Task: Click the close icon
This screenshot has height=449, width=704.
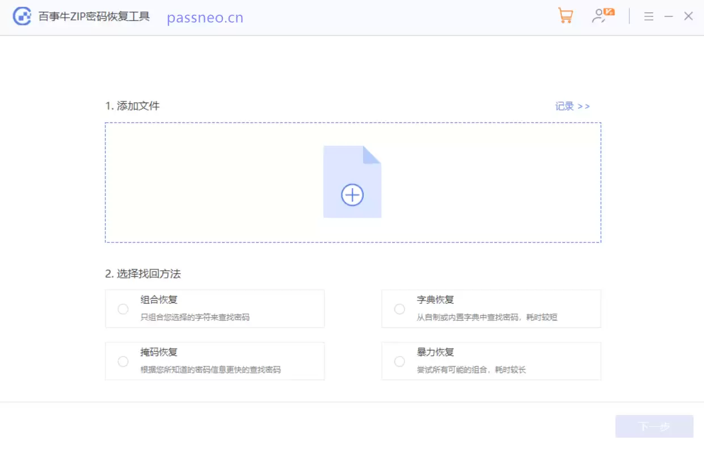Action: (689, 16)
